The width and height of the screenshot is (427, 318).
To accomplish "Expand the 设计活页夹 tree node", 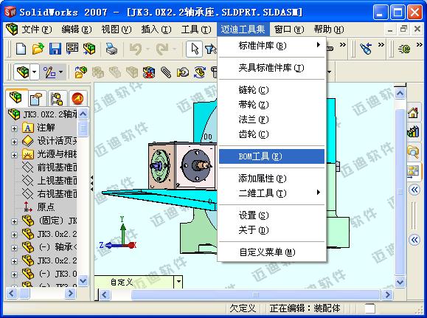I will (14, 142).
